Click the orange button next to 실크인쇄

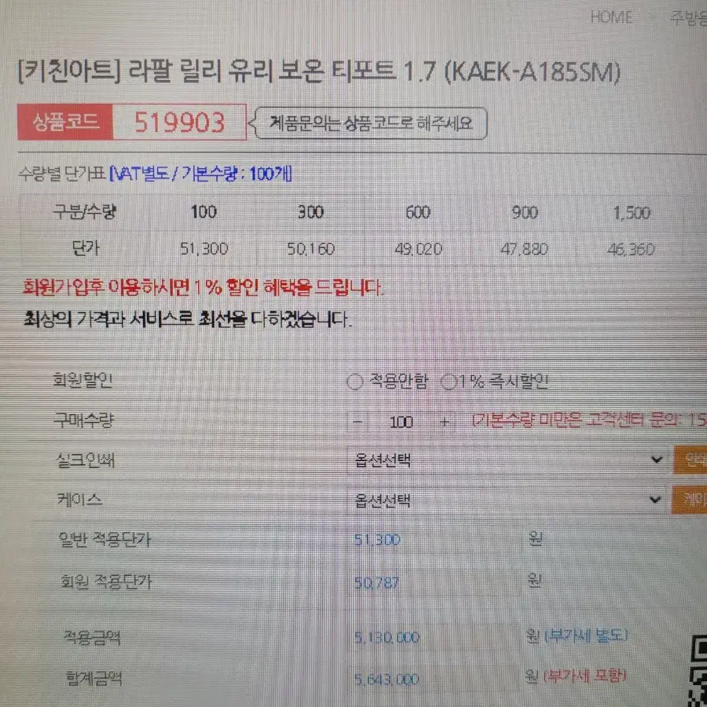pyautogui.click(x=690, y=460)
